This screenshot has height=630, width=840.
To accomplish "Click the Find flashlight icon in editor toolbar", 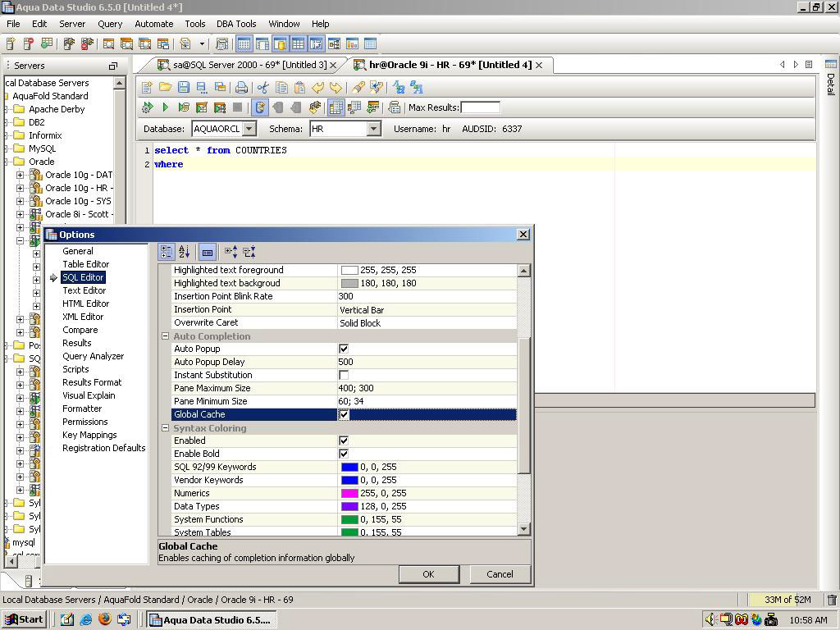I will pos(358,87).
